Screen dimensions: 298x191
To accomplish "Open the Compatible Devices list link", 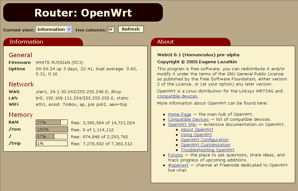I will point(188,119).
